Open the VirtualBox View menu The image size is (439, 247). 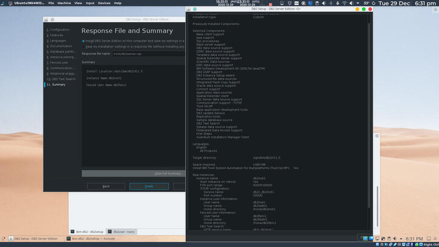click(x=78, y=3)
